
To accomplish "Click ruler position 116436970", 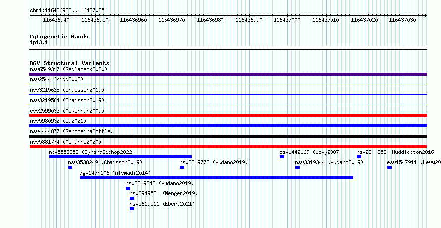I will [x=171, y=20].
